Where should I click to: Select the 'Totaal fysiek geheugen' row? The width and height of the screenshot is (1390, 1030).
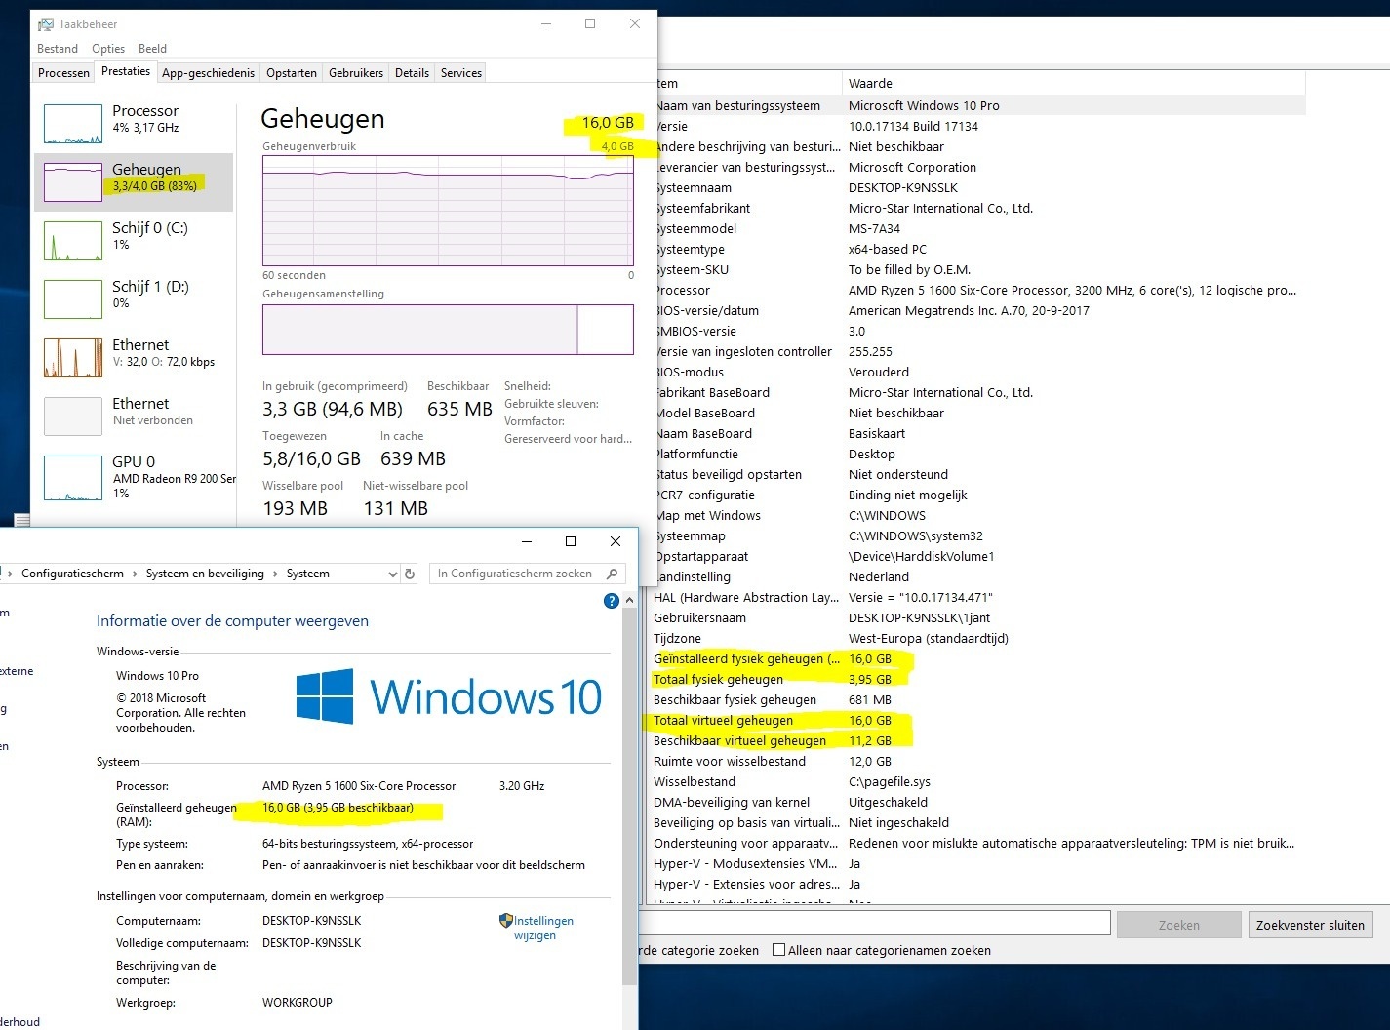(978, 679)
